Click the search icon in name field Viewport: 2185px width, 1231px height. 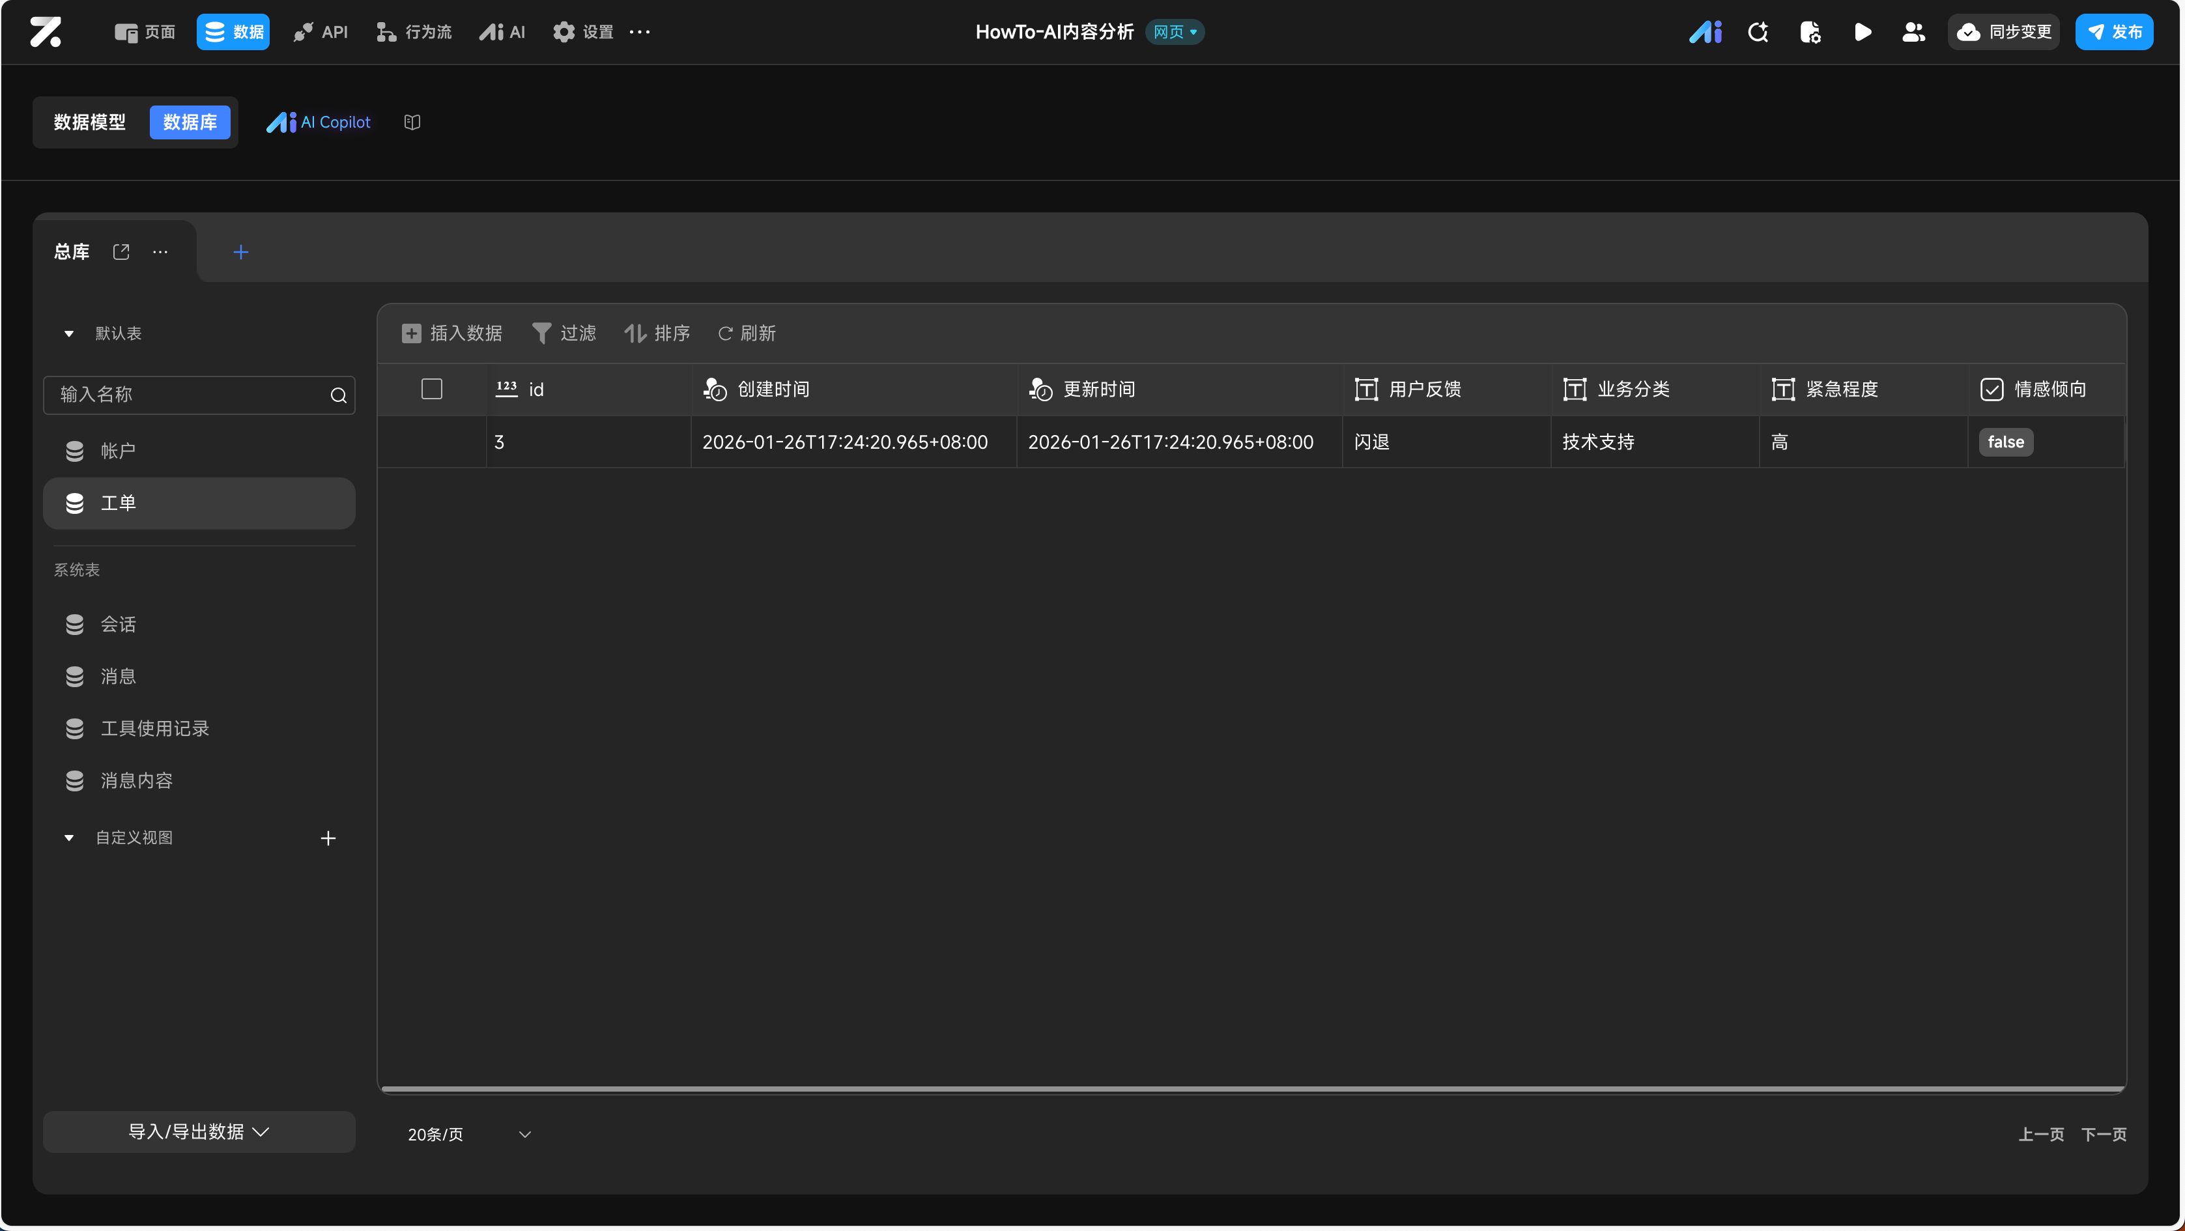tap(339, 395)
